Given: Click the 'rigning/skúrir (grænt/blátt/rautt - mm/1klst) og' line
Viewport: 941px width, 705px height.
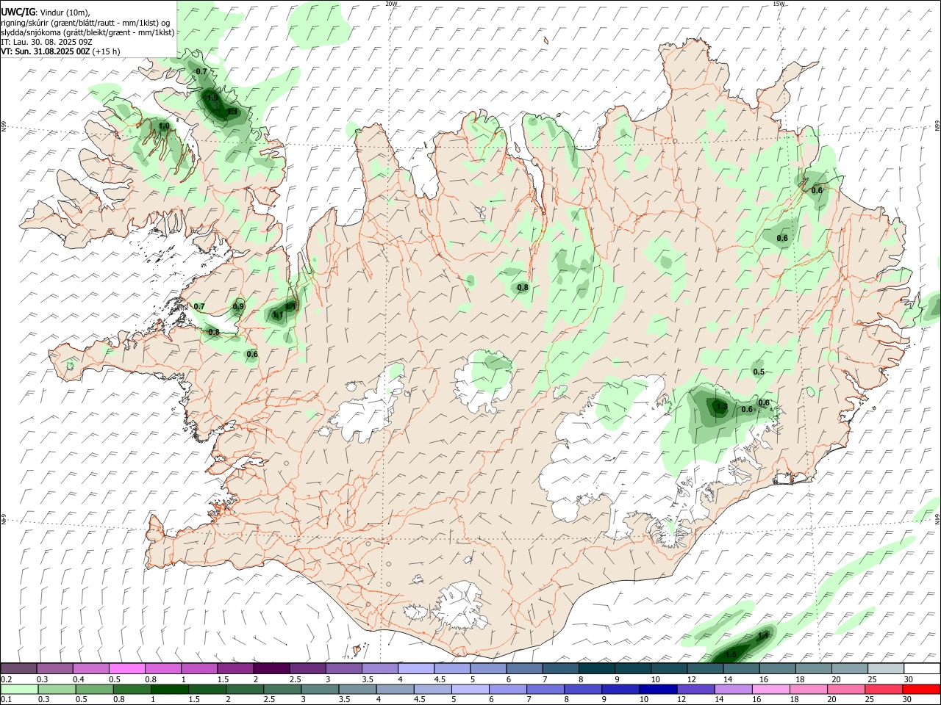Looking at the screenshot, I should click(x=85, y=23).
